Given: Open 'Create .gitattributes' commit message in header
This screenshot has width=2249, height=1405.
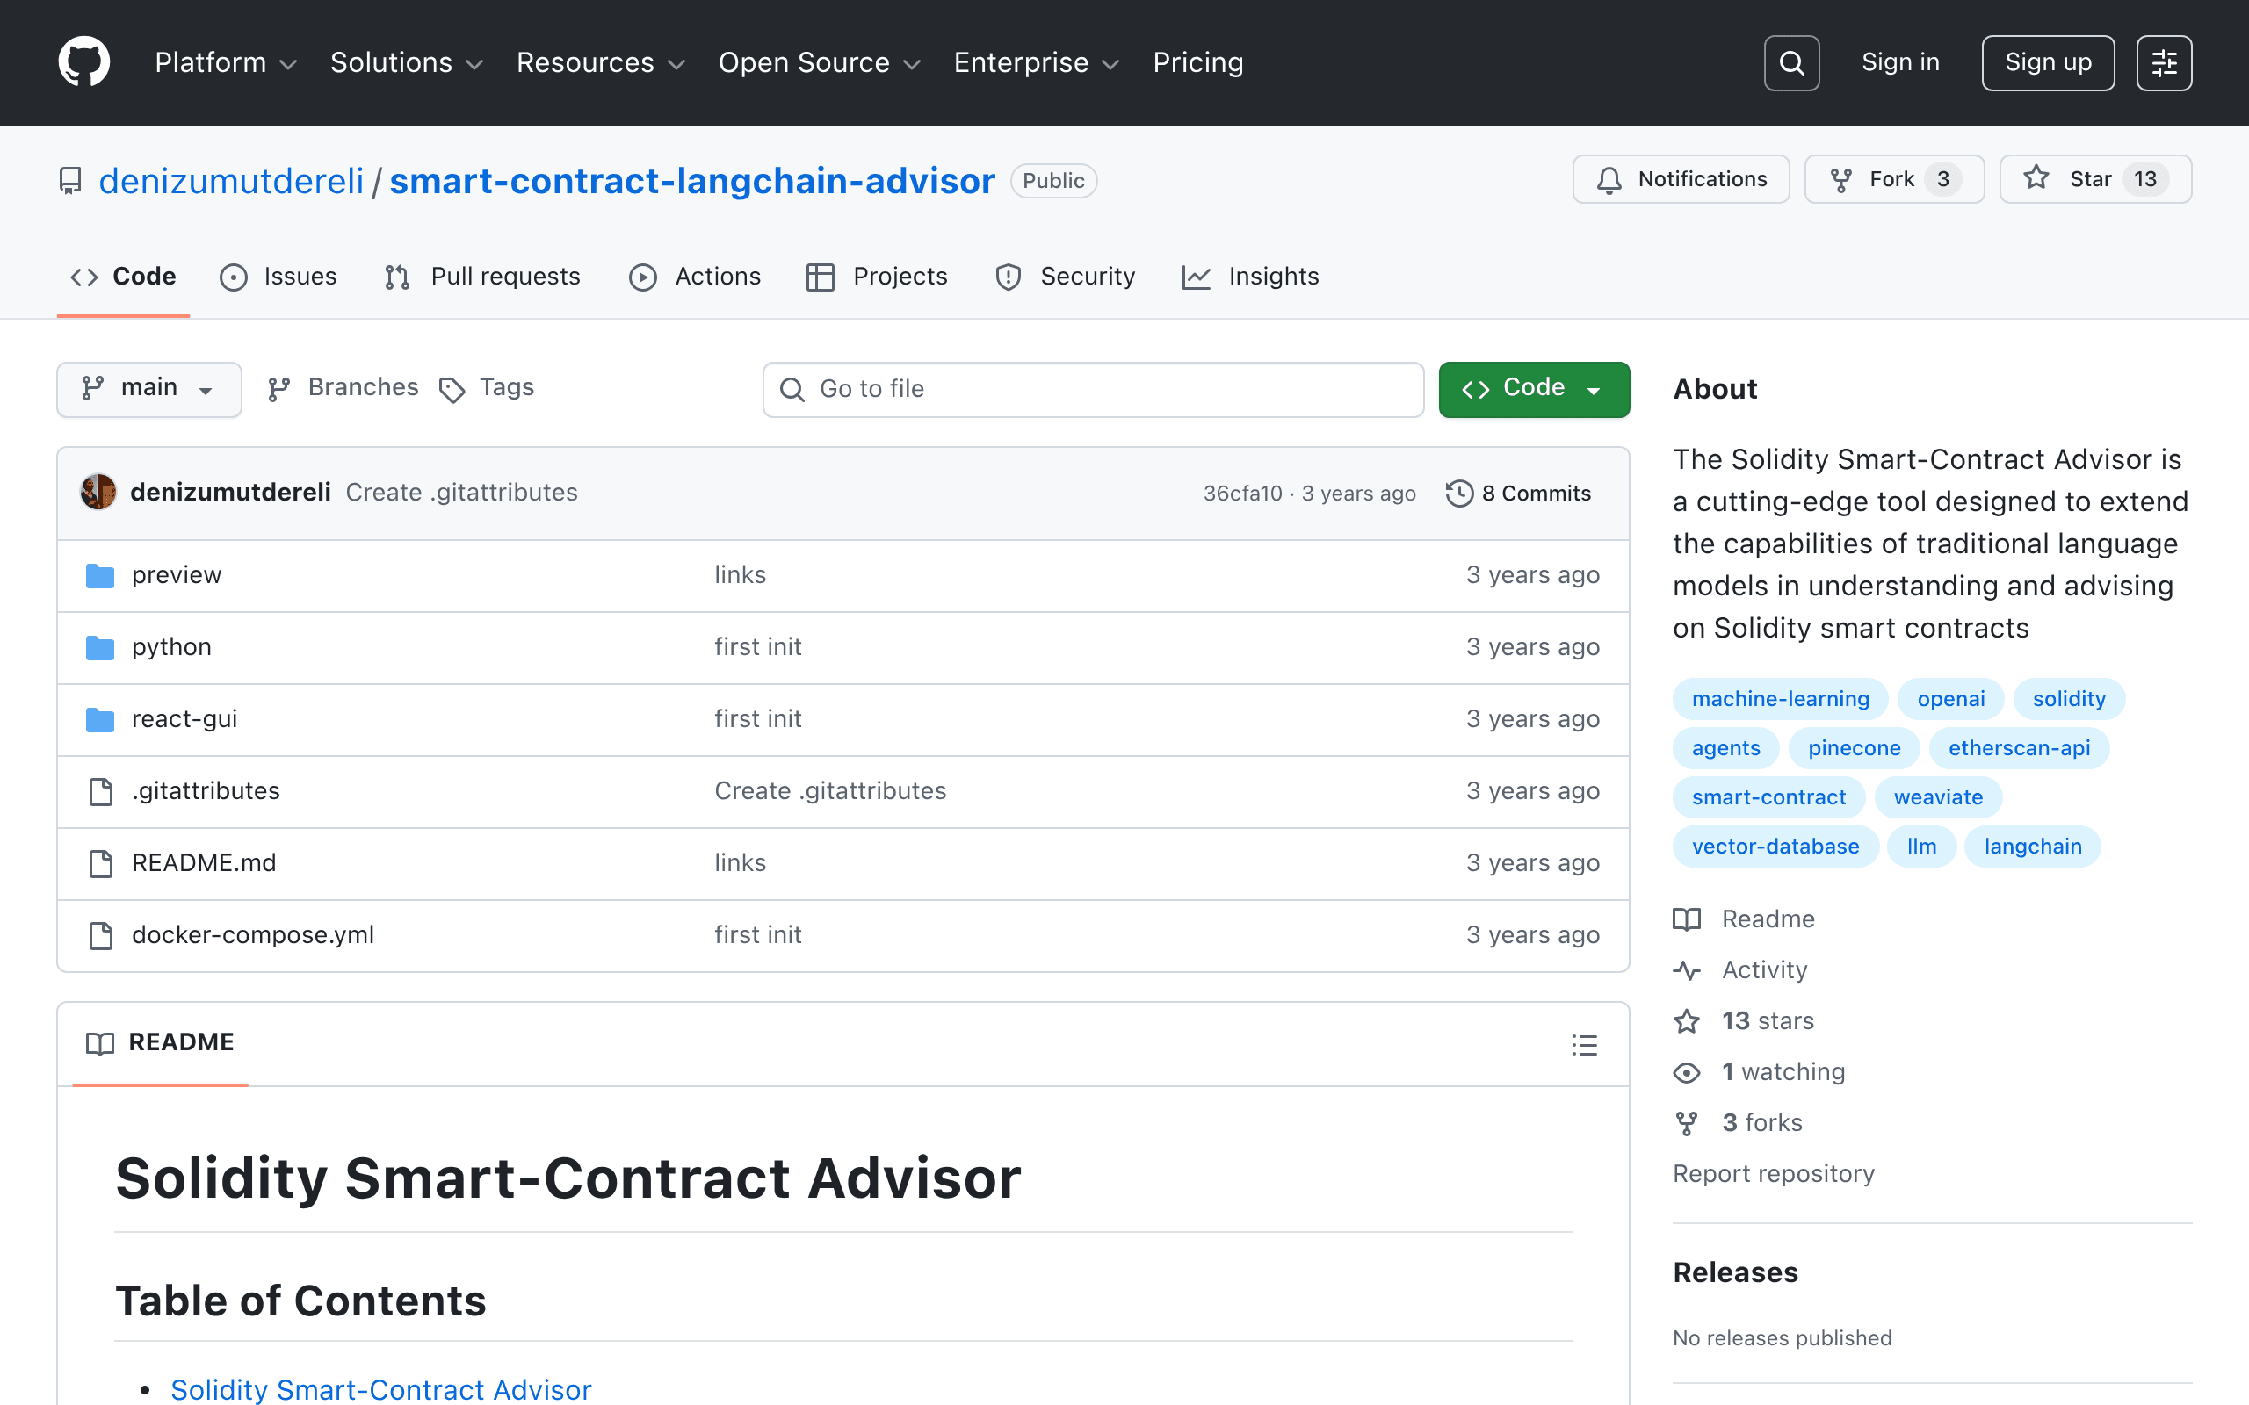Looking at the screenshot, I should tap(461, 493).
